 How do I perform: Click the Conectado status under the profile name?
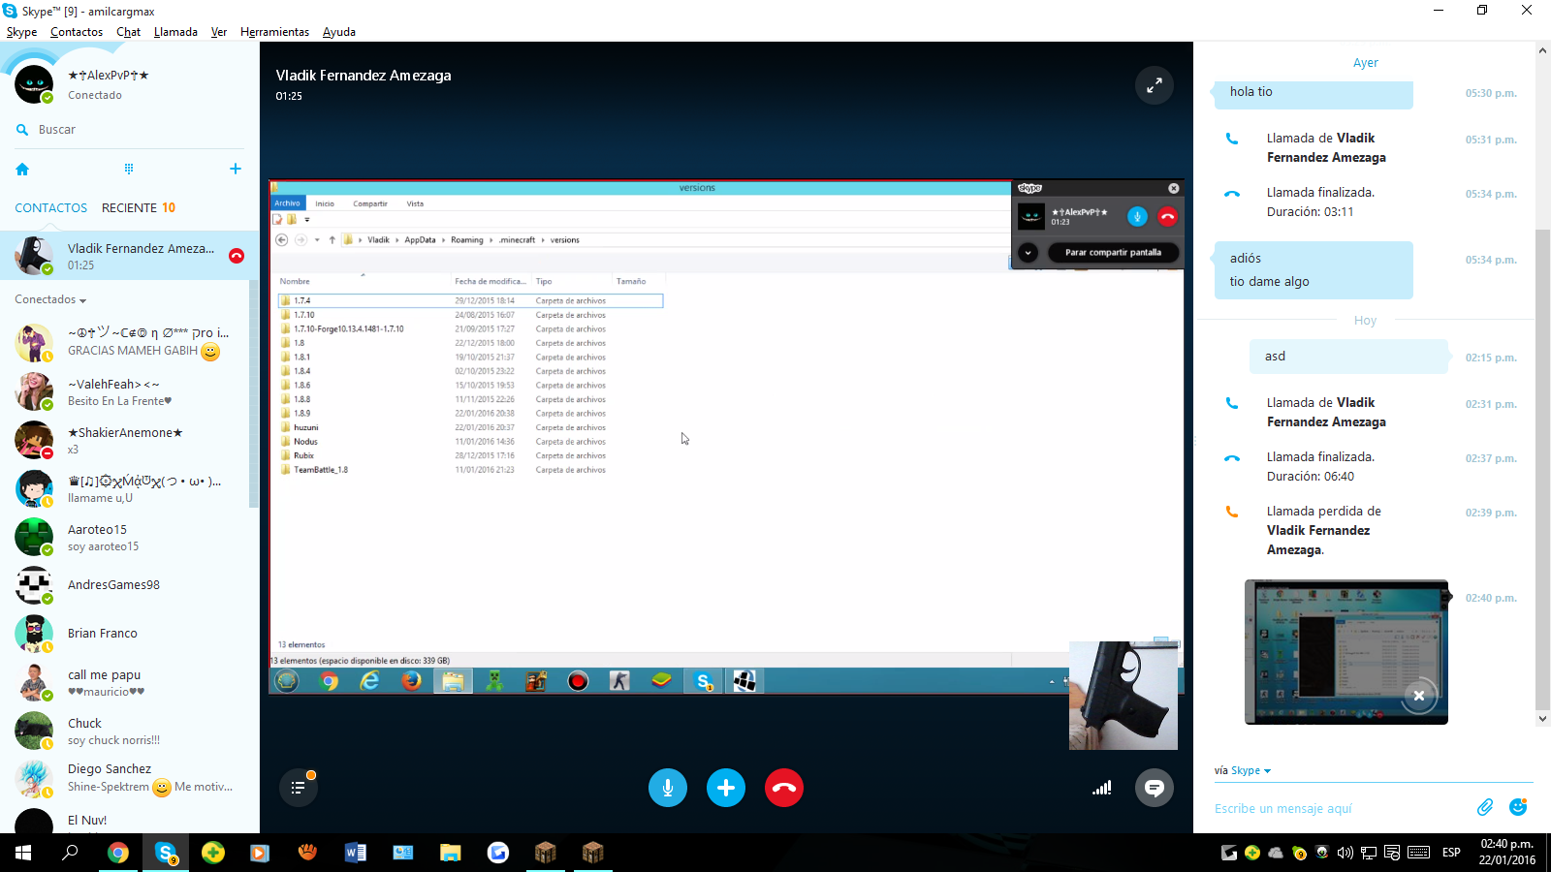point(95,95)
